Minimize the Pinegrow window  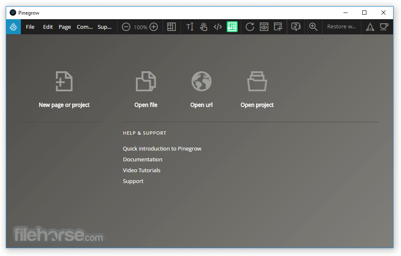[x=346, y=13]
